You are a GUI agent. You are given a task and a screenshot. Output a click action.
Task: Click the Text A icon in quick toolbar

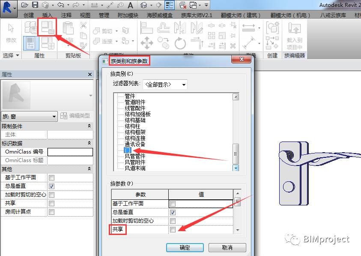[x=130, y=5]
